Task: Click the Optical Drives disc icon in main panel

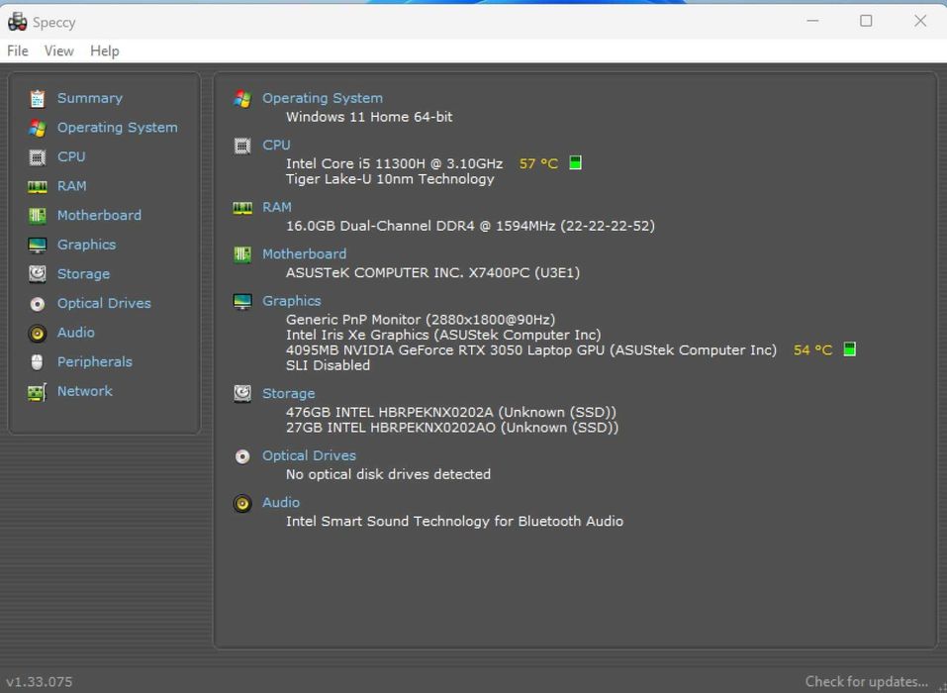Action: [242, 456]
